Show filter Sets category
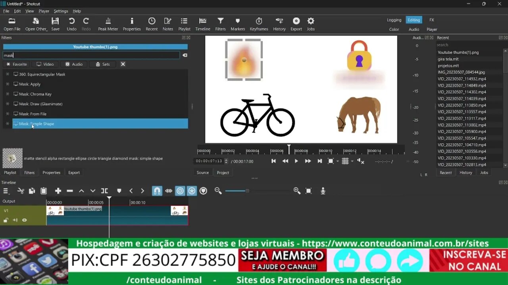The image size is (508, 285). click(102, 64)
